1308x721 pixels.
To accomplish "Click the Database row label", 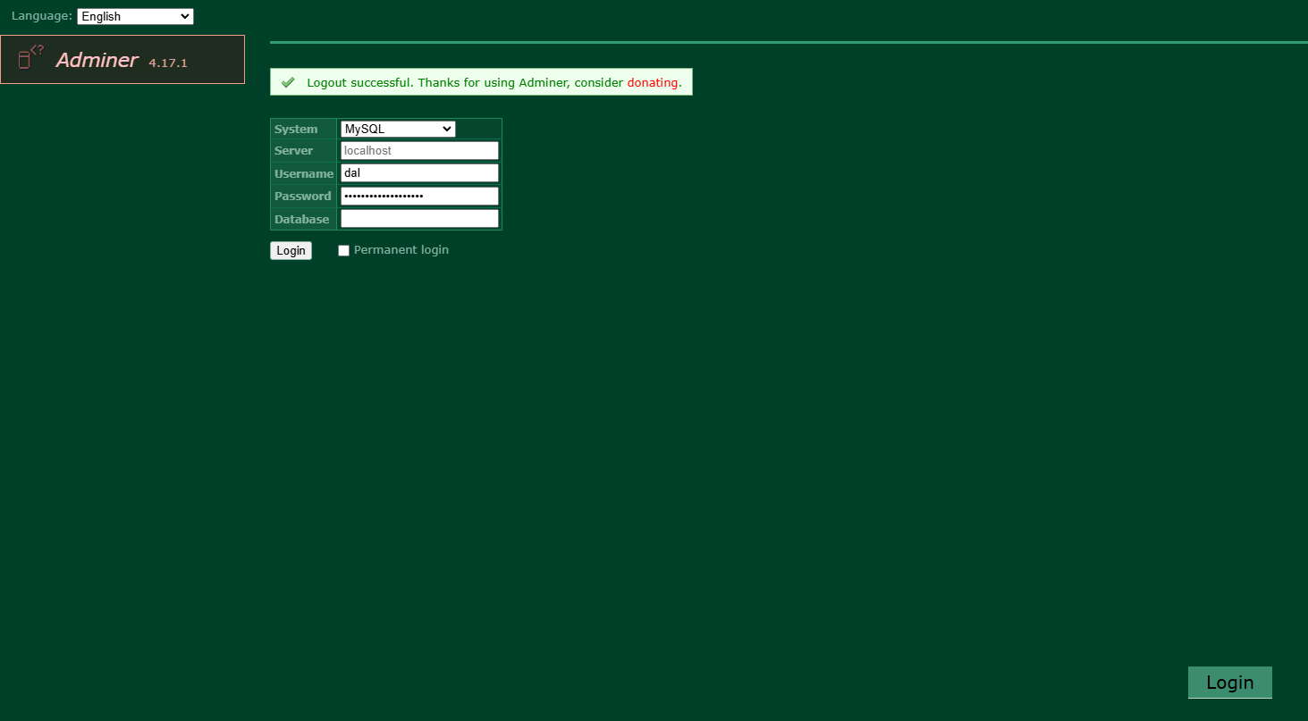I will (301, 220).
